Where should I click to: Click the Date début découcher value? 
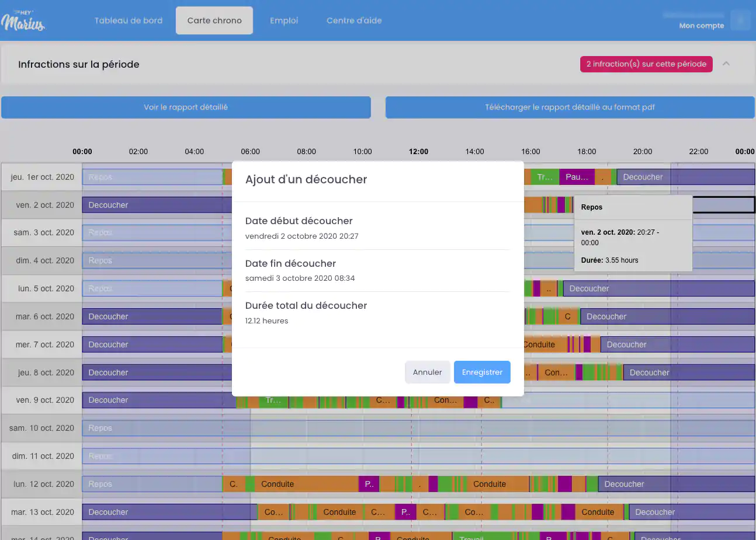click(301, 236)
